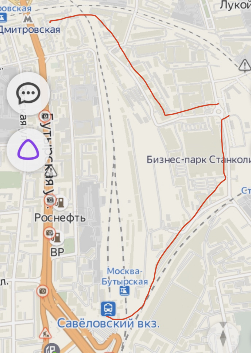Tap the speed camera below Alice button
The height and width of the screenshot is (353, 251).
click(45, 116)
